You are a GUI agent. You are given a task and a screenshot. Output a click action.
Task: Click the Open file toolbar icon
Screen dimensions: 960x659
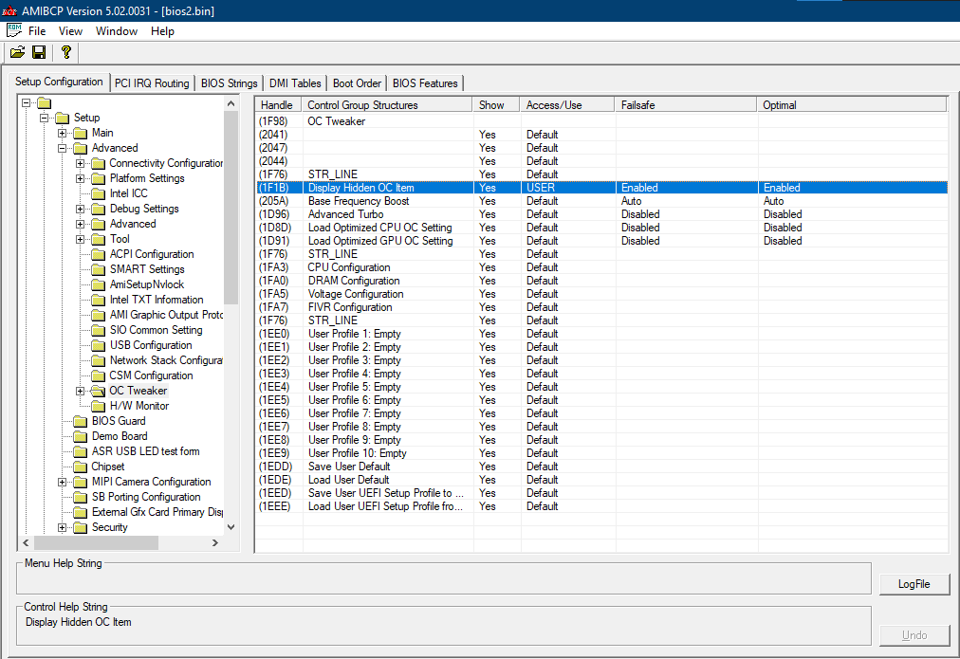(18, 52)
